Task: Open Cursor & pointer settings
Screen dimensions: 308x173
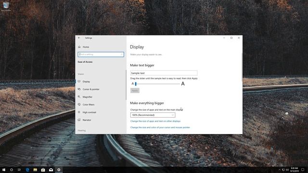Action: (x=91, y=89)
